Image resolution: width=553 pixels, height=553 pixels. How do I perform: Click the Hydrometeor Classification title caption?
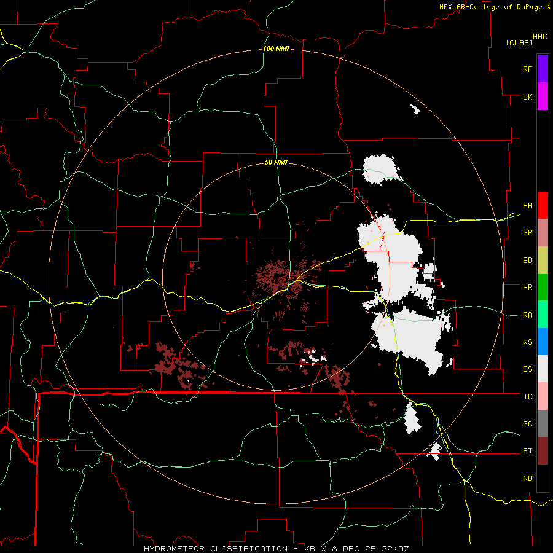click(x=216, y=549)
